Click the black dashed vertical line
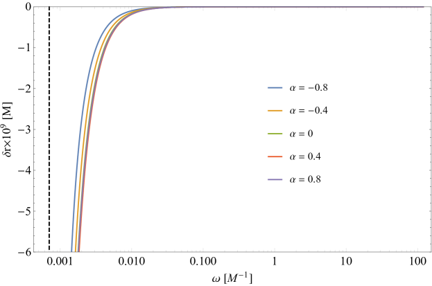 click(49, 129)
